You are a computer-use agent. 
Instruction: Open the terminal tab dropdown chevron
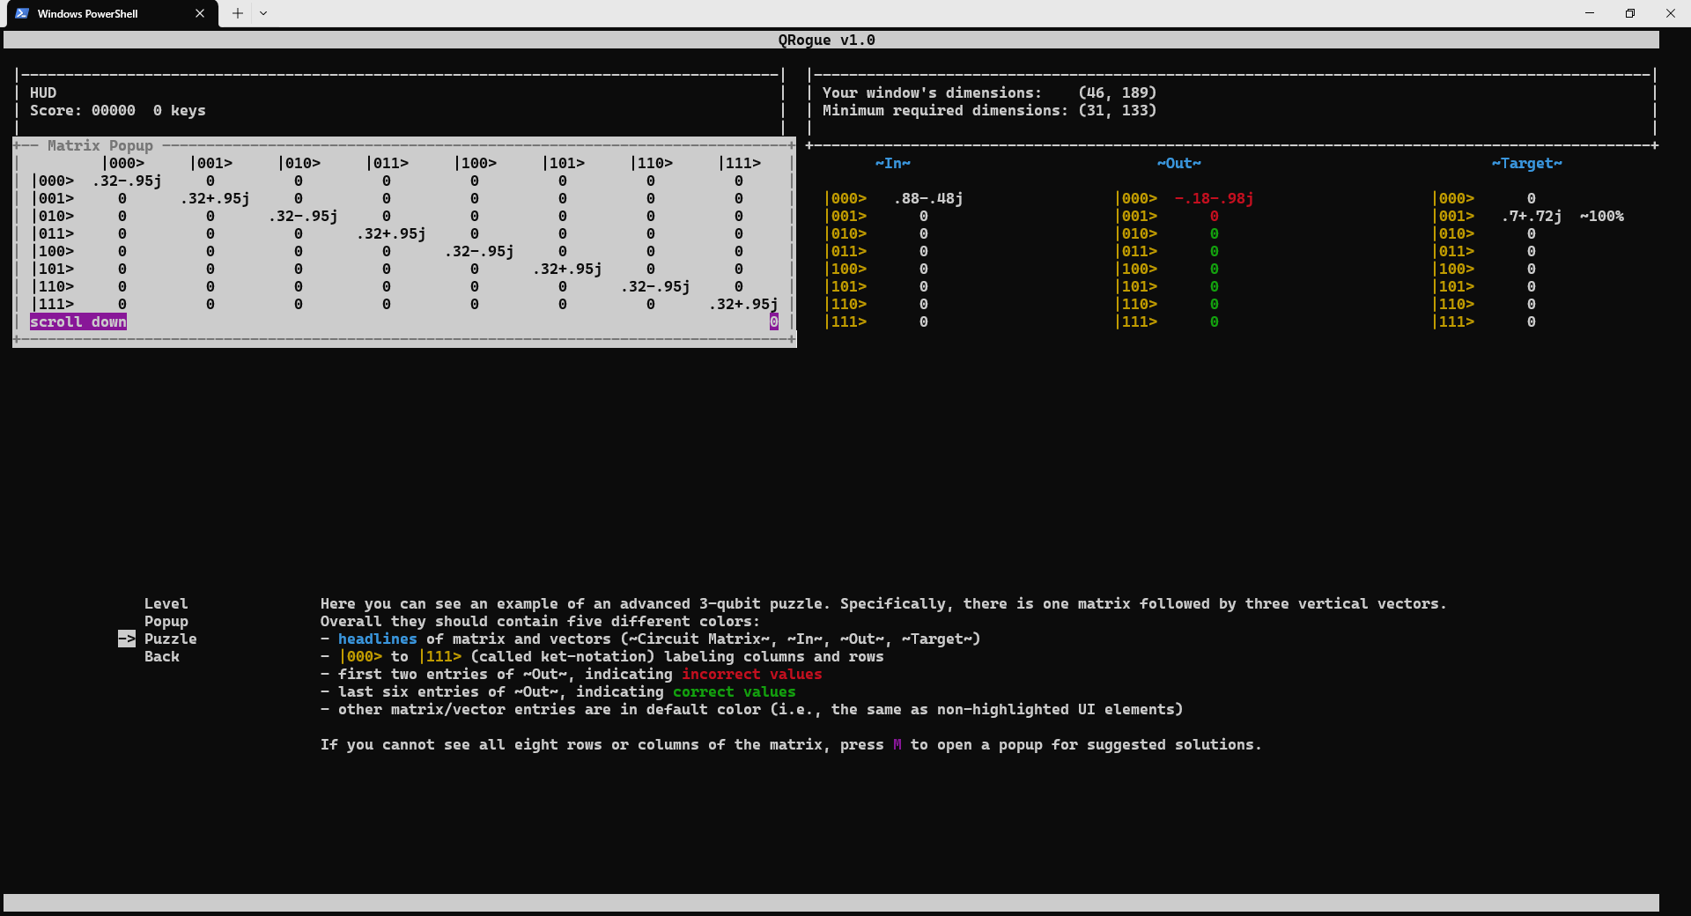pyautogui.click(x=262, y=13)
